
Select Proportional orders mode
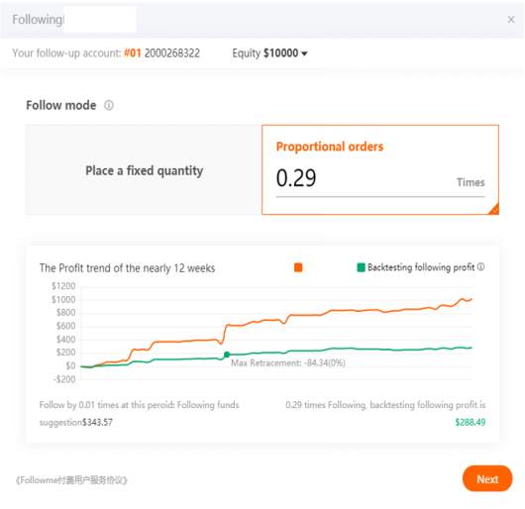[380, 169]
